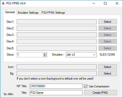
Task: Click Select button for Icon
Action: pyautogui.click(x=108, y=67)
